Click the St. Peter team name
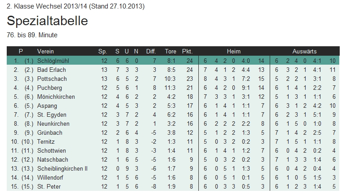The image size is (346, 194). pos(49,186)
